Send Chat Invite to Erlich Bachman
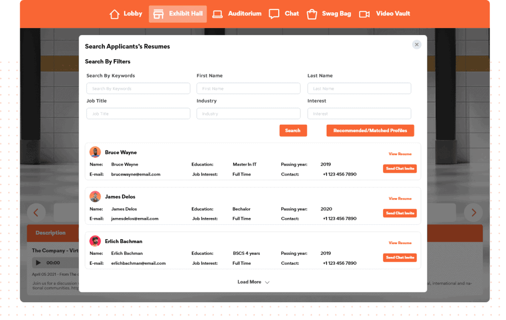The height and width of the screenshot is (320, 506). tap(400, 257)
